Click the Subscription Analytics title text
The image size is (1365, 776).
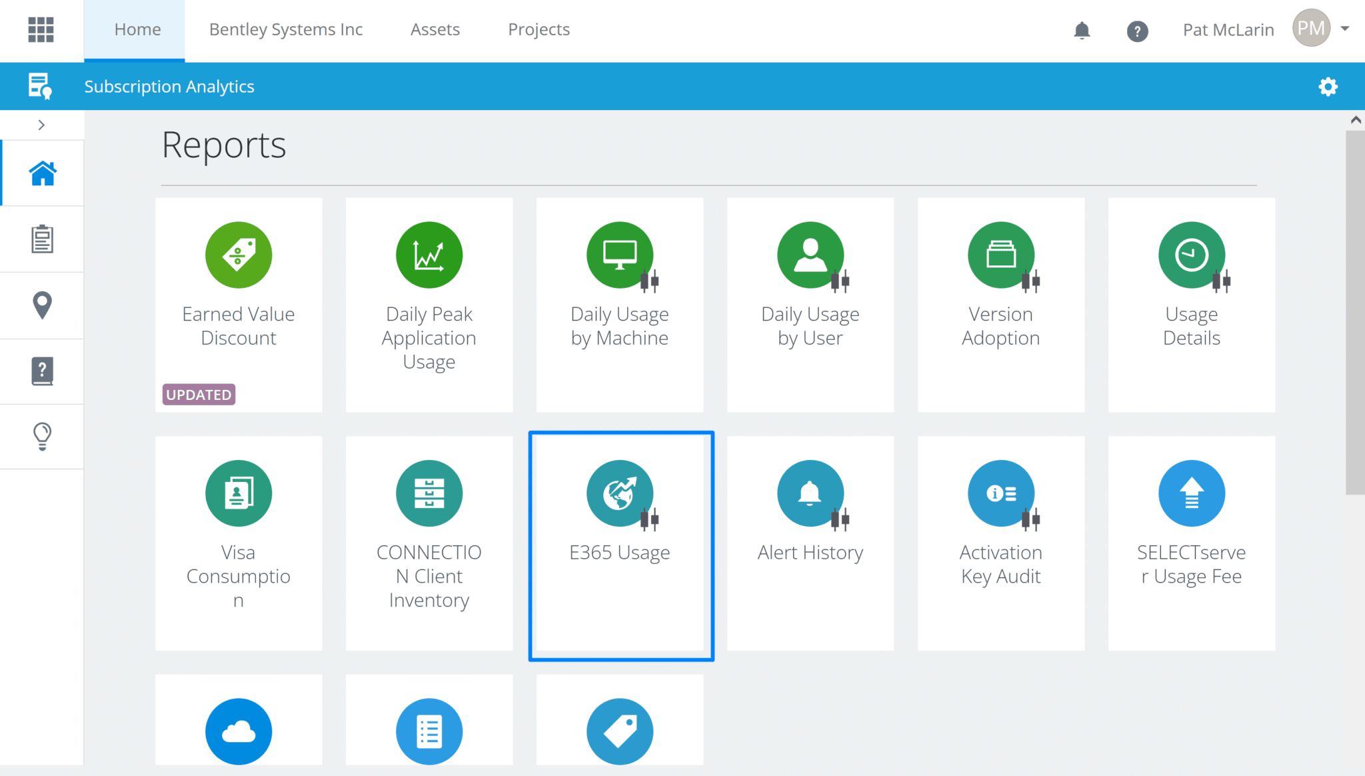[x=169, y=87]
